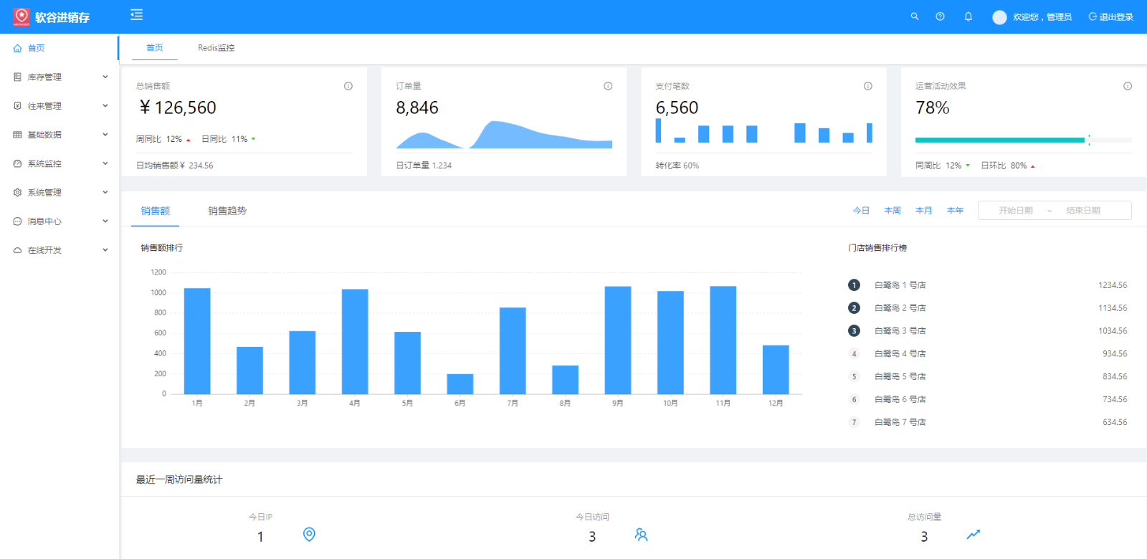Expand the 消息中心 sidebar menu
The height and width of the screenshot is (559, 1147).
(60, 221)
